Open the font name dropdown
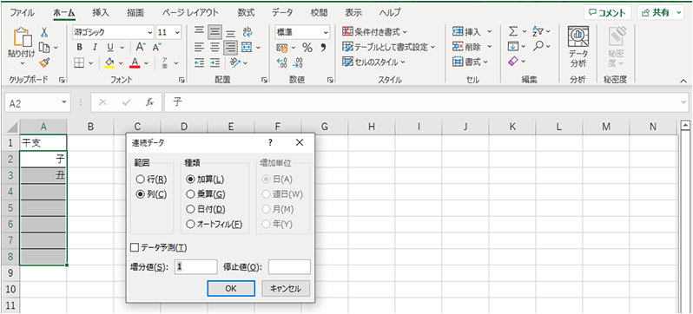 [150, 32]
